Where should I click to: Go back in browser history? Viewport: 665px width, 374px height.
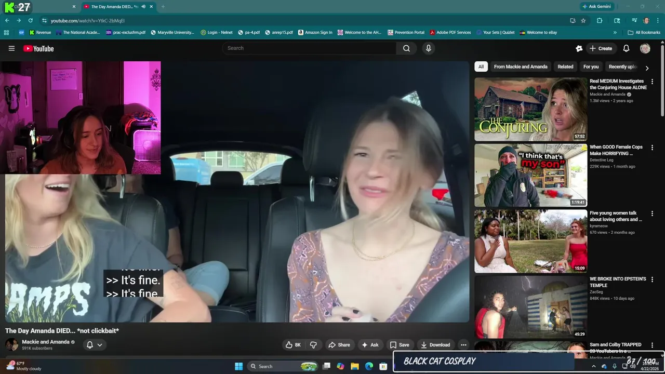(x=7, y=20)
